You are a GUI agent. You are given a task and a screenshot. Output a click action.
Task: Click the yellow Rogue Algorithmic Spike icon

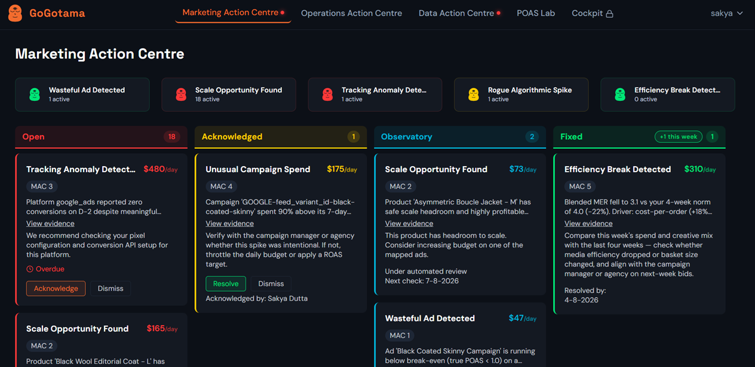(474, 94)
